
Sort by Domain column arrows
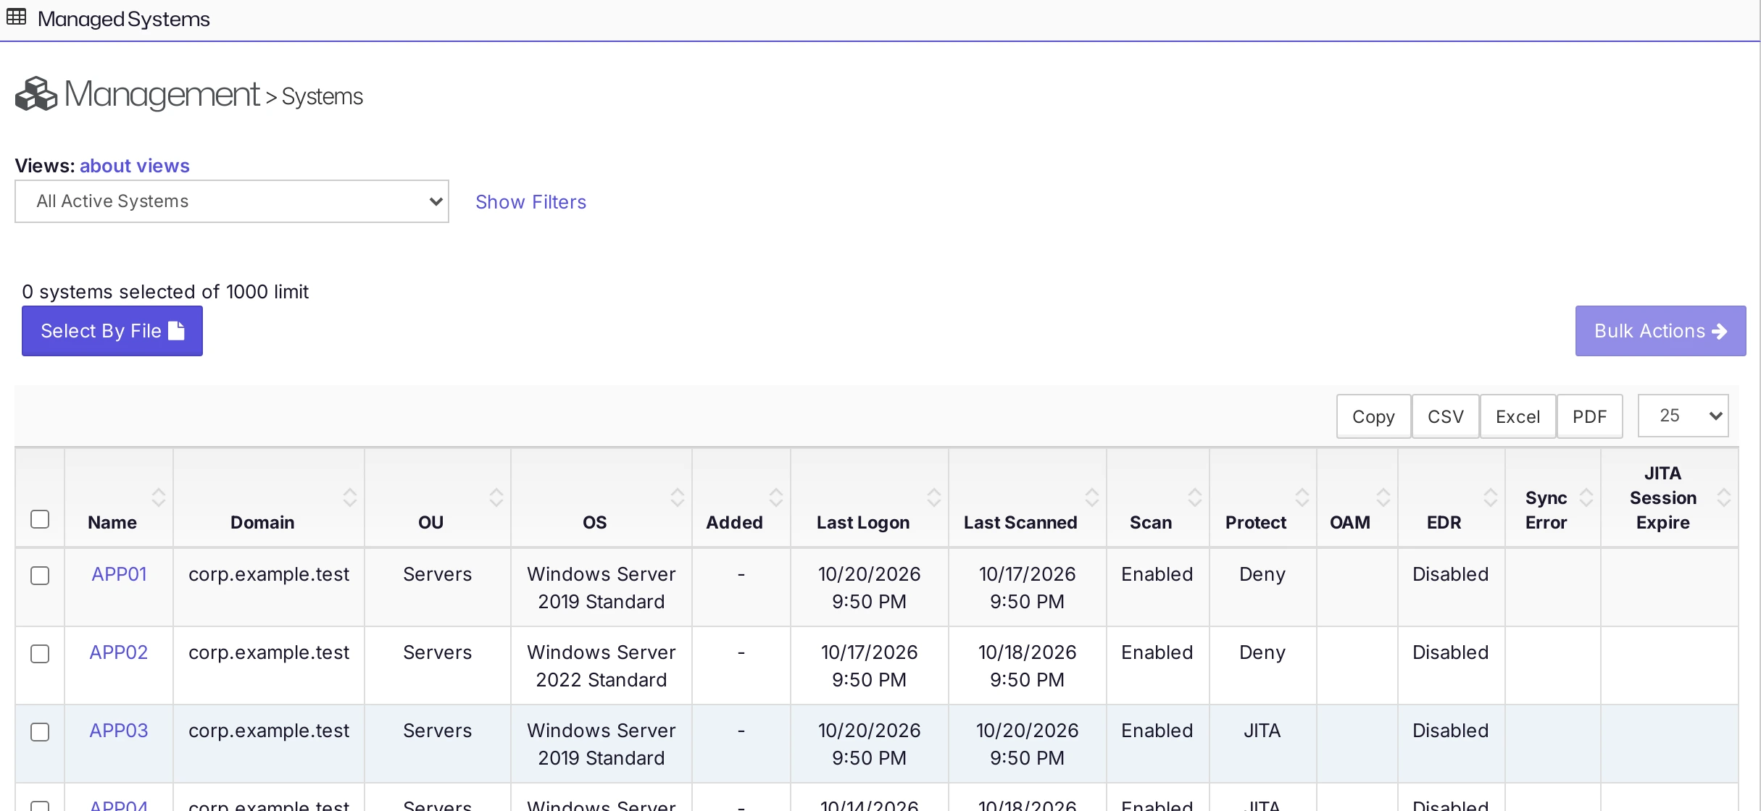350,497
